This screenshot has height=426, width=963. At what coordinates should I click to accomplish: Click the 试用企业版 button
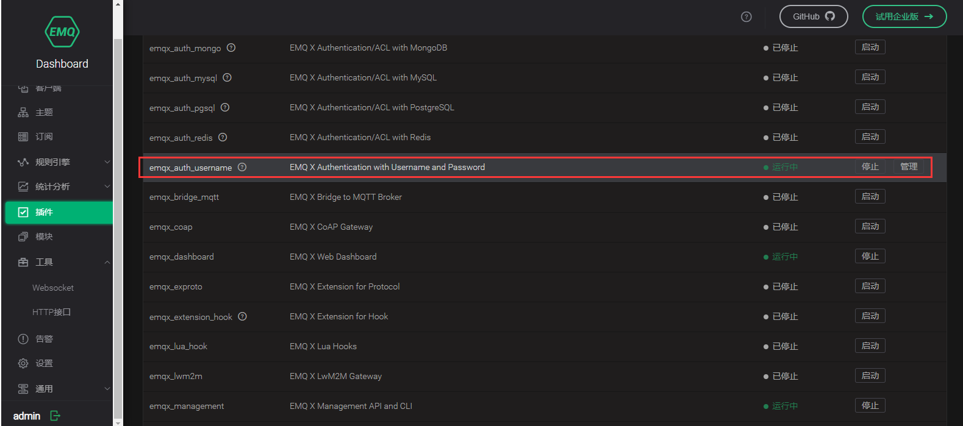point(904,16)
